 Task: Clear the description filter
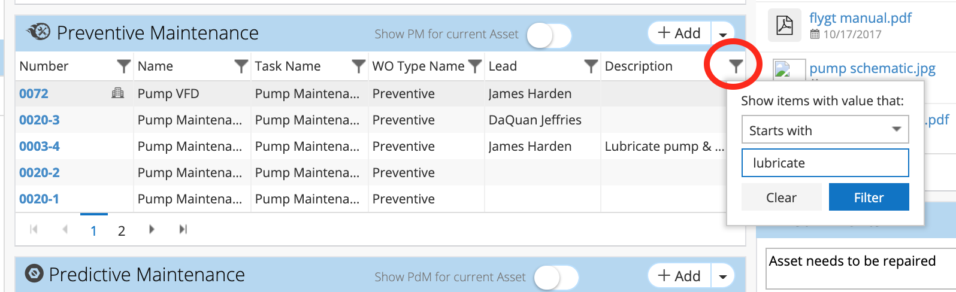[781, 197]
